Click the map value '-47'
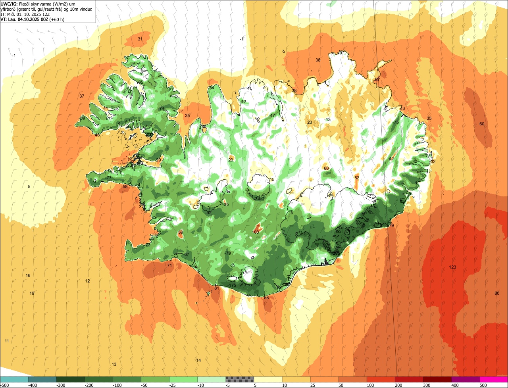Screen dimensions: 508x388 [271, 115]
